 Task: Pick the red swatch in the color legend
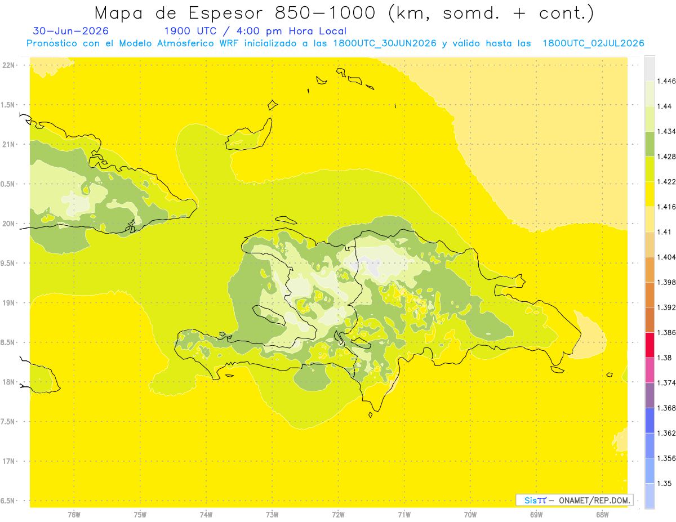[649, 345]
